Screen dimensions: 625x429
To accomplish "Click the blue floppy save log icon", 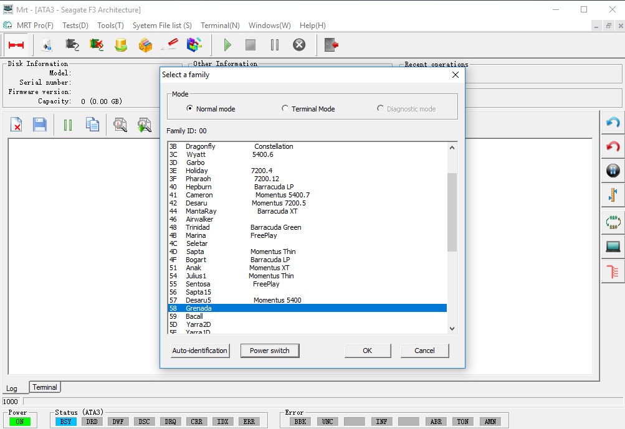I will click(40, 125).
